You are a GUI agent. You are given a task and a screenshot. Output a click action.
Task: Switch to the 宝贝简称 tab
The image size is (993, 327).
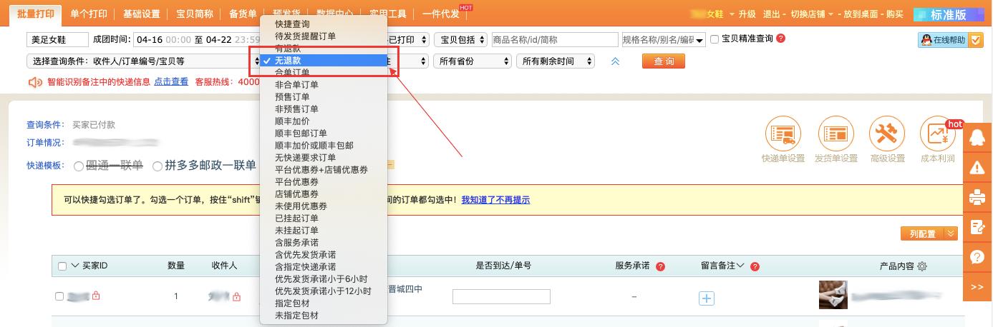195,14
